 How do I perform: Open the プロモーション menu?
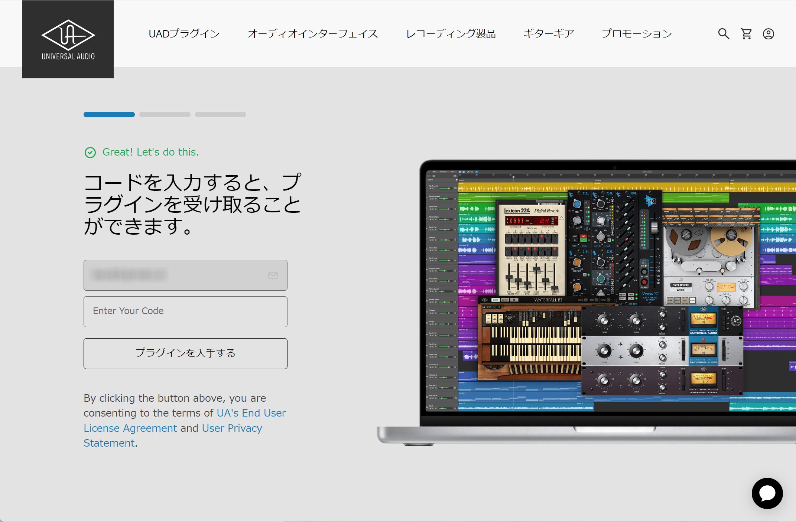(637, 34)
